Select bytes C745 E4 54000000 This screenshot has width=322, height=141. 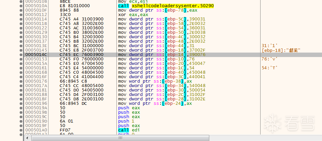(x=81, y=68)
